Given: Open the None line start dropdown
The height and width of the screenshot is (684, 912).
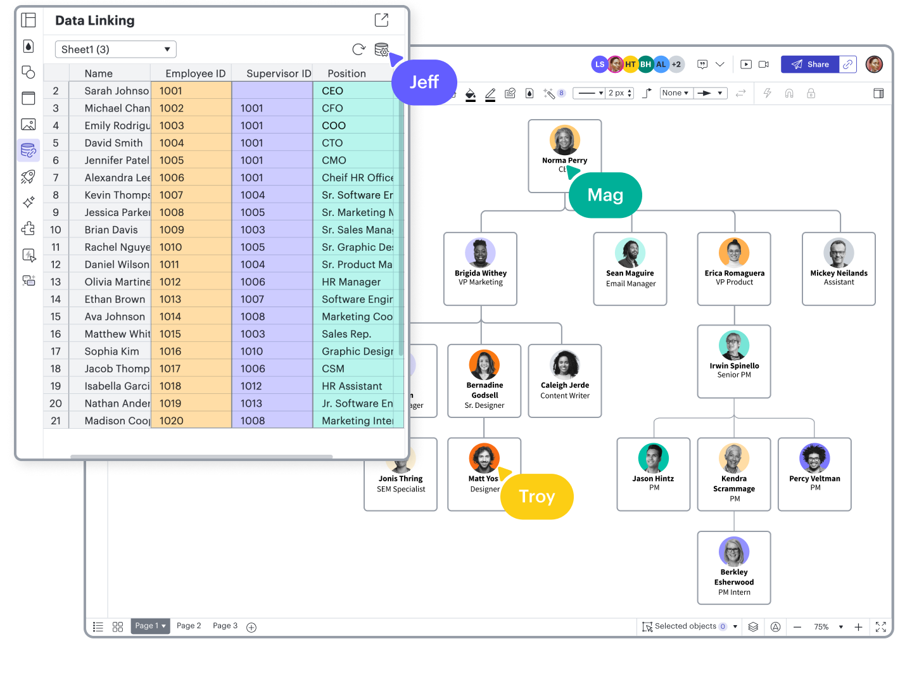Looking at the screenshot, I should pos(675,93).
